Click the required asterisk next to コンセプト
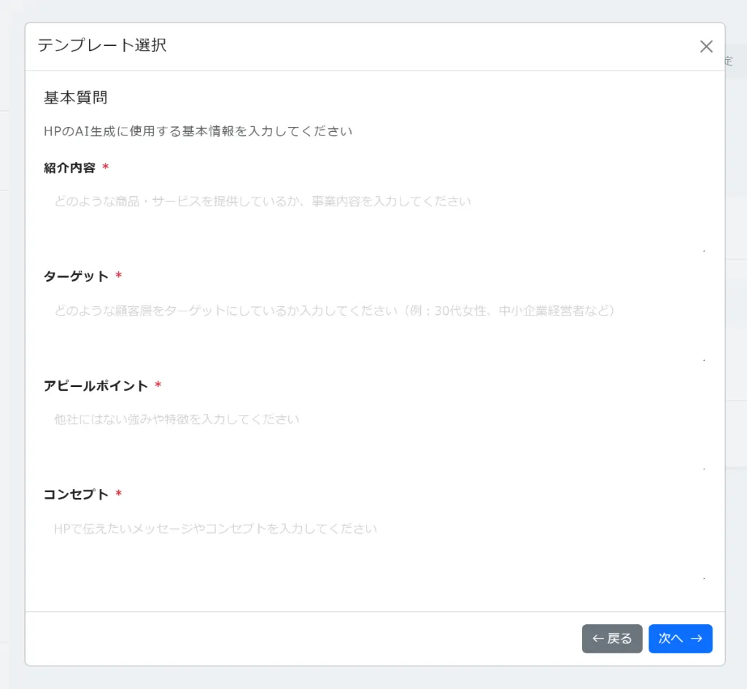The width and height of the screenshot is (747, 689). coord(119,494)
